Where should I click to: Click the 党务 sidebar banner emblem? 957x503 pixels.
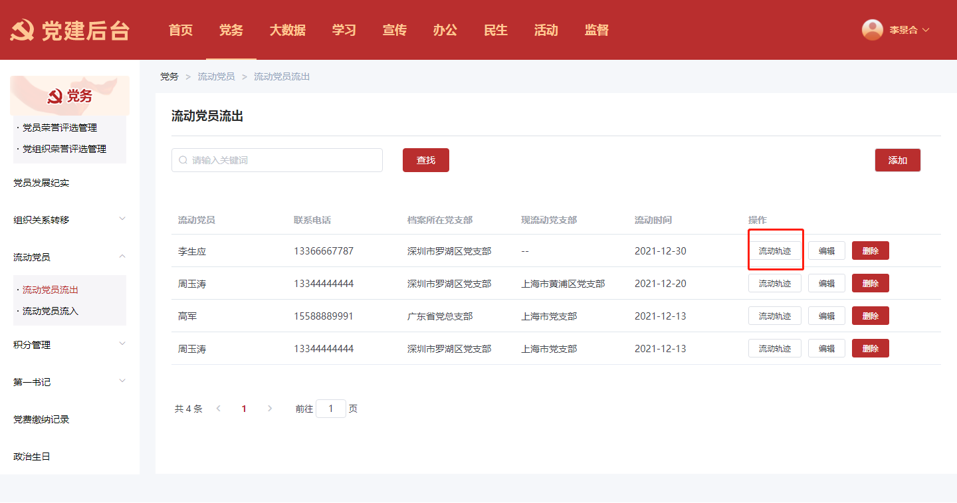point(54,97)
